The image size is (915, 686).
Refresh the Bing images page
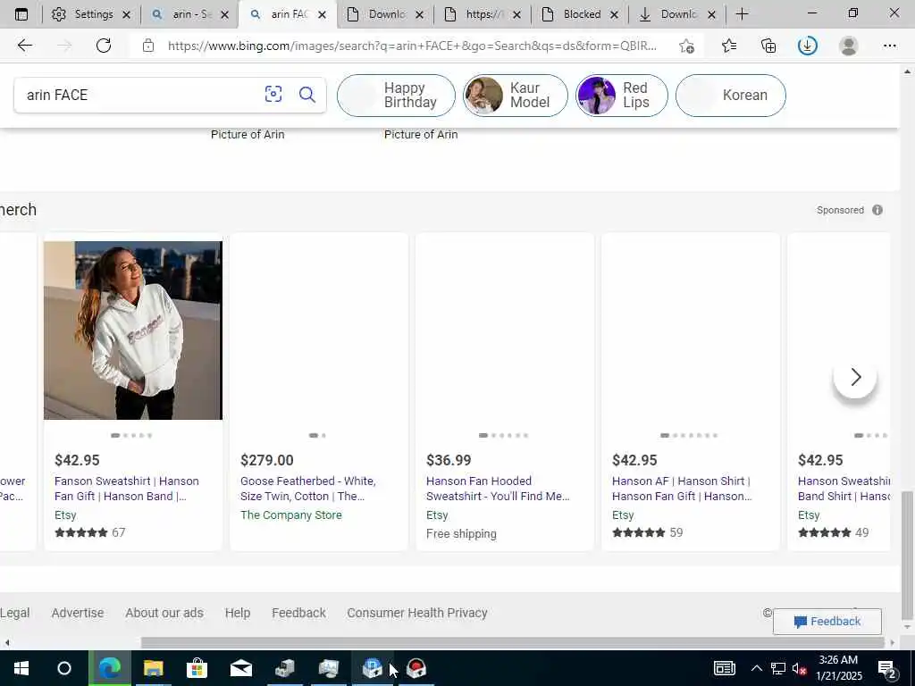pyautogui.click(x=104, y=46)
